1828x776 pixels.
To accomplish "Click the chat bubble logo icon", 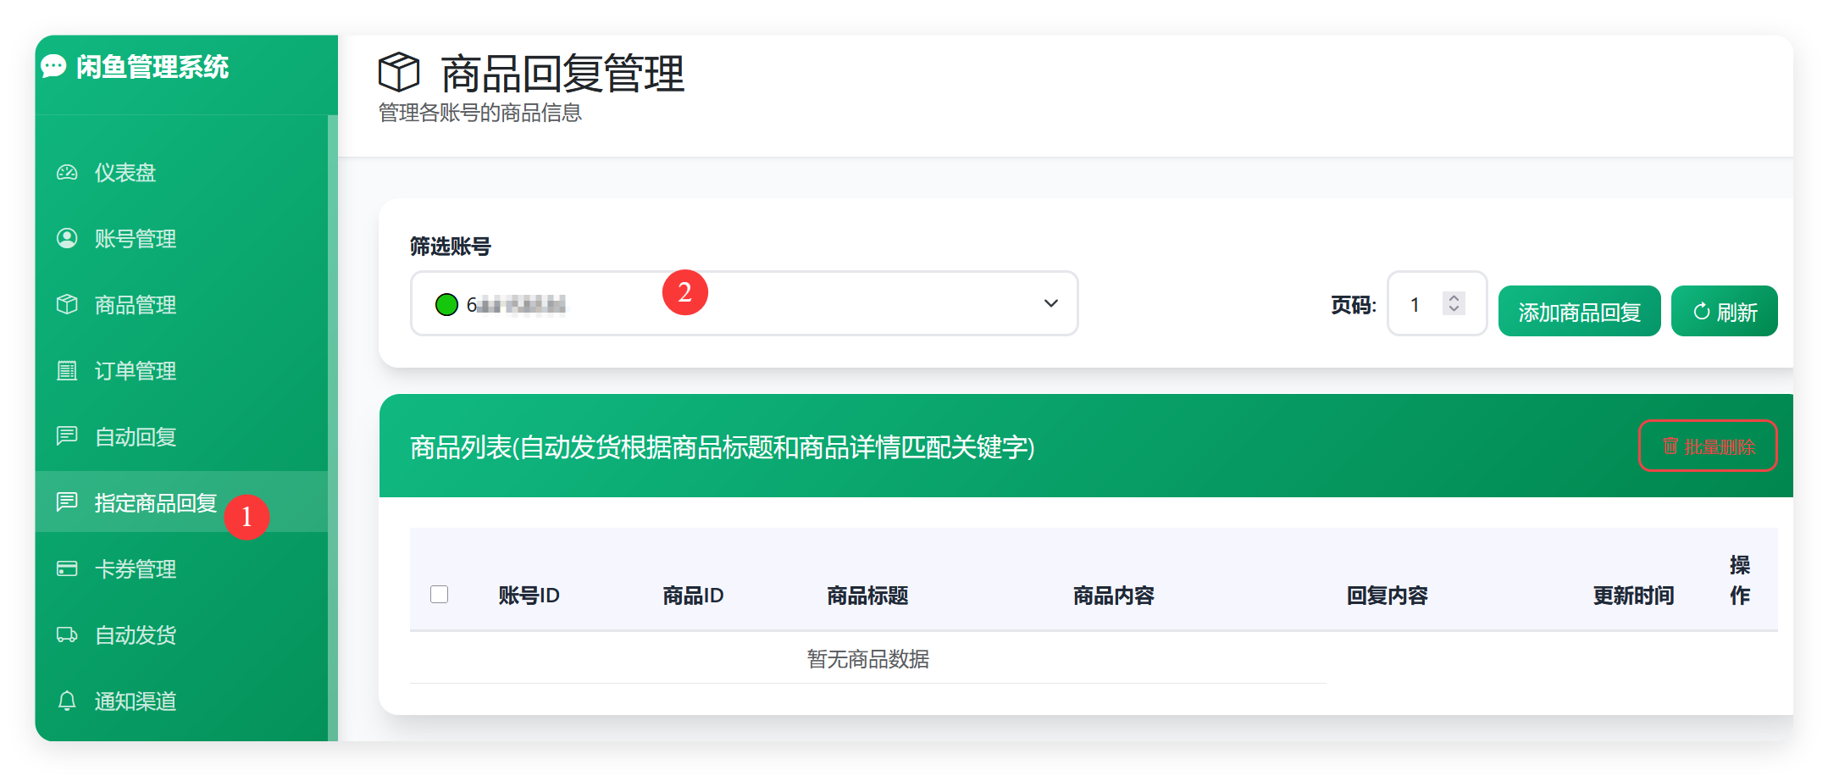I will [x=53, y=66].
